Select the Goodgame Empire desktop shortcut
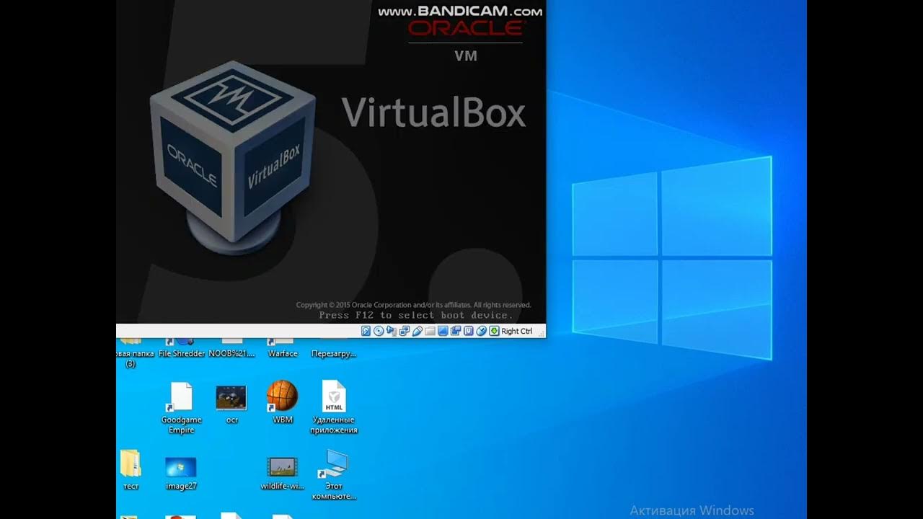 (x=181, y=408)
